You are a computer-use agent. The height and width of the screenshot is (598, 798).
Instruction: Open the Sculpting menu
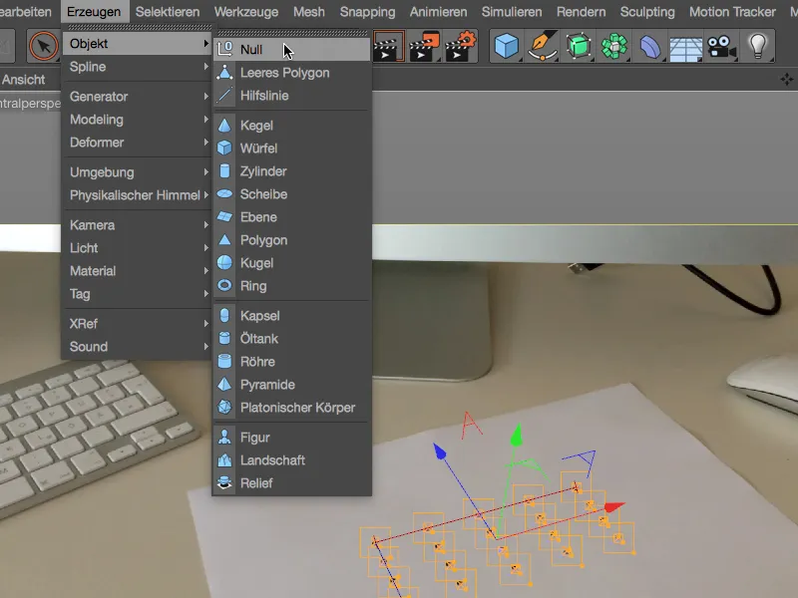647,12
